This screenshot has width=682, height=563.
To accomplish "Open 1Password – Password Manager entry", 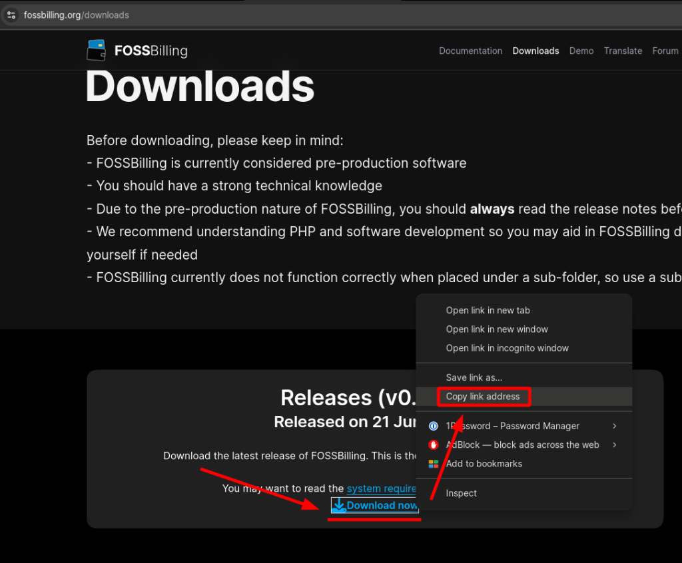I will (523, 426).
